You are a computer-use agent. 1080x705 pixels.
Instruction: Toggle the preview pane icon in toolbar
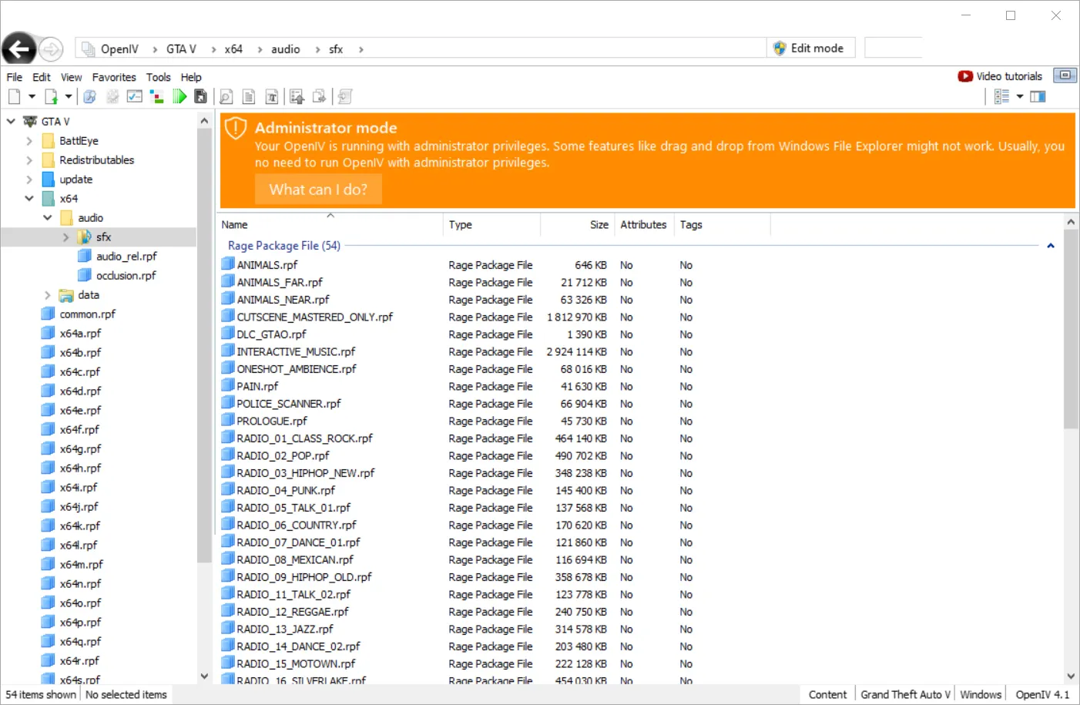point(1038,96)
